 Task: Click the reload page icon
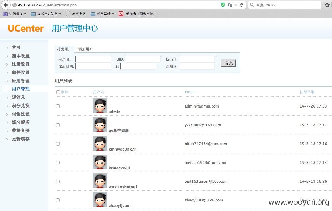click(x=241, y=5)
